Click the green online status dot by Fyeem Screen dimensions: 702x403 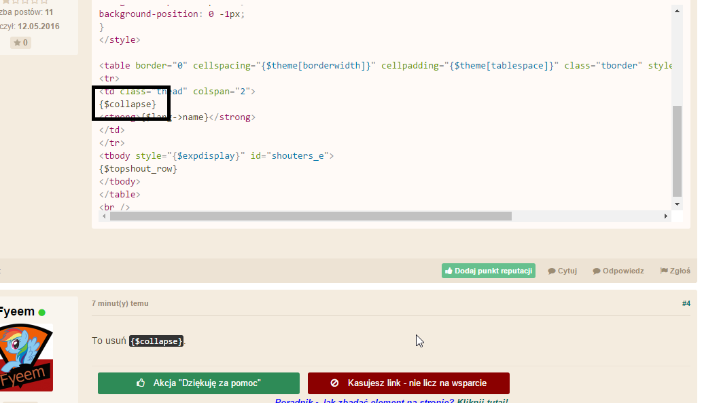coord(42,312)
